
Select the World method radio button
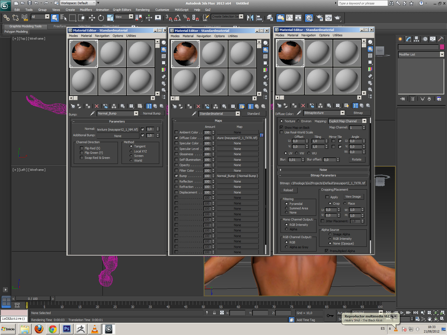[x=131, y=161]
